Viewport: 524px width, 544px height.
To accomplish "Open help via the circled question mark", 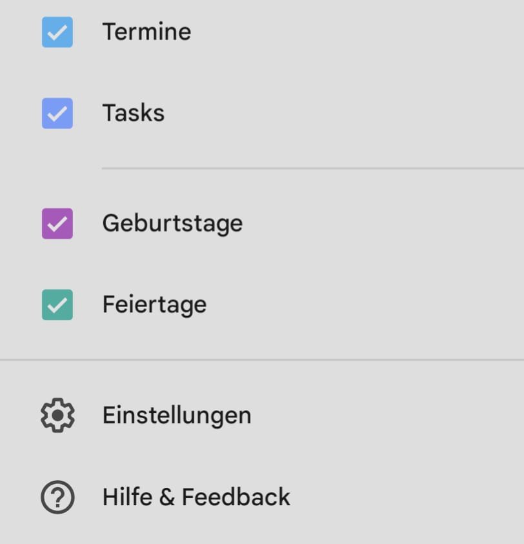I will (x=57, y=497).
